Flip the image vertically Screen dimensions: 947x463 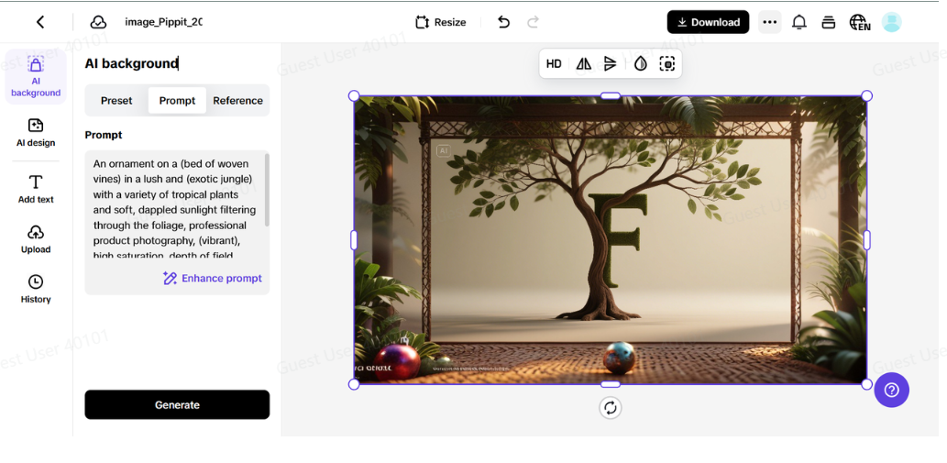(611, 63)
